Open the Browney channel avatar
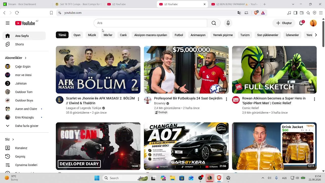The width and height of the screenshot is (325, 183). click(x=148, y=100)
